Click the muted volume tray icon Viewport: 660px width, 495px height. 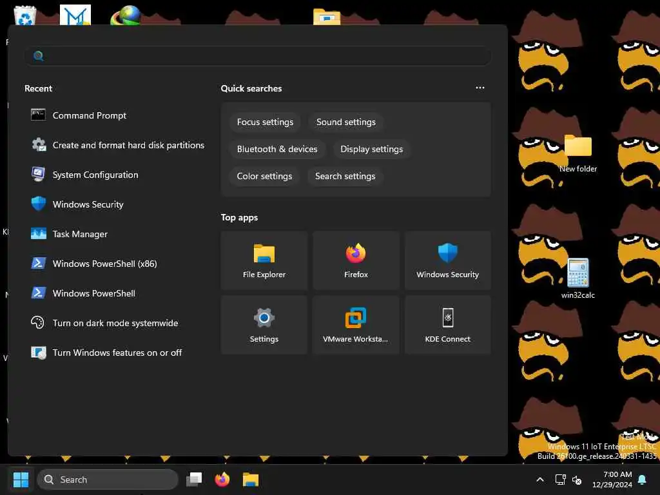(x=577, y=480)
